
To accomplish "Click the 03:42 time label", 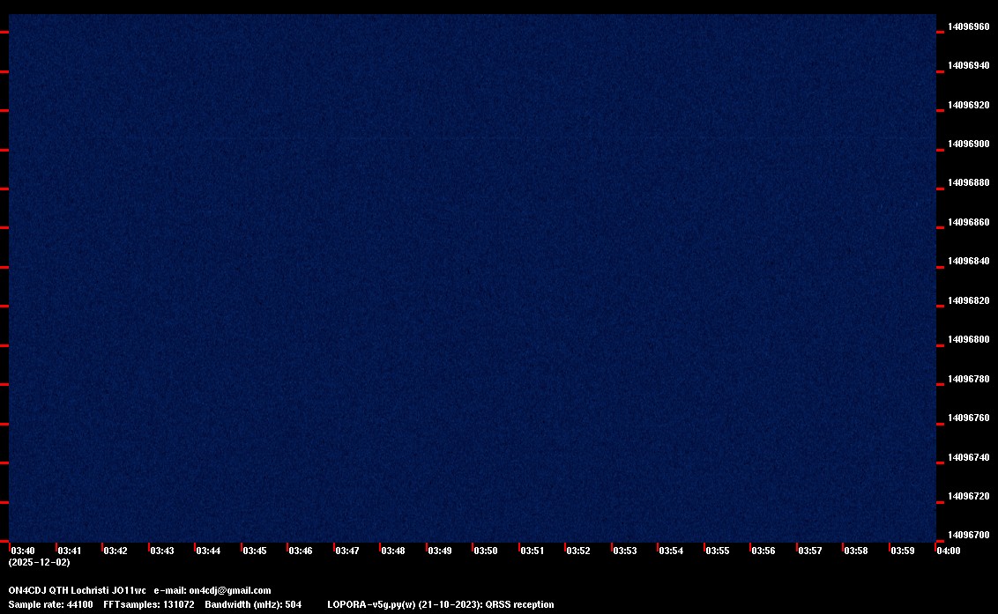I will pos(115,551).
